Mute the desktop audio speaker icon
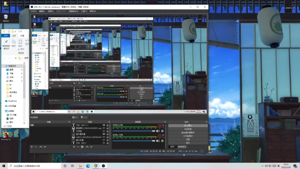Screen dimensions: 300x169 [x=157, y=131]
